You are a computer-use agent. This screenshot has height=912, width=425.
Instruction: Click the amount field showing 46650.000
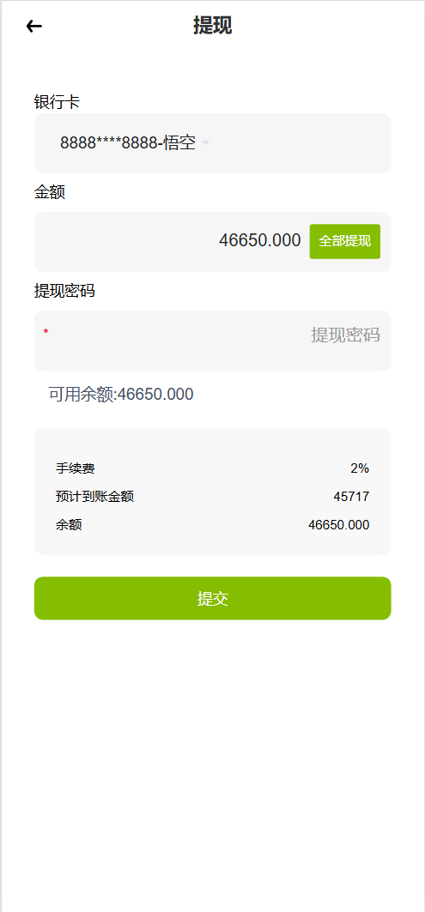click(259, 240)
